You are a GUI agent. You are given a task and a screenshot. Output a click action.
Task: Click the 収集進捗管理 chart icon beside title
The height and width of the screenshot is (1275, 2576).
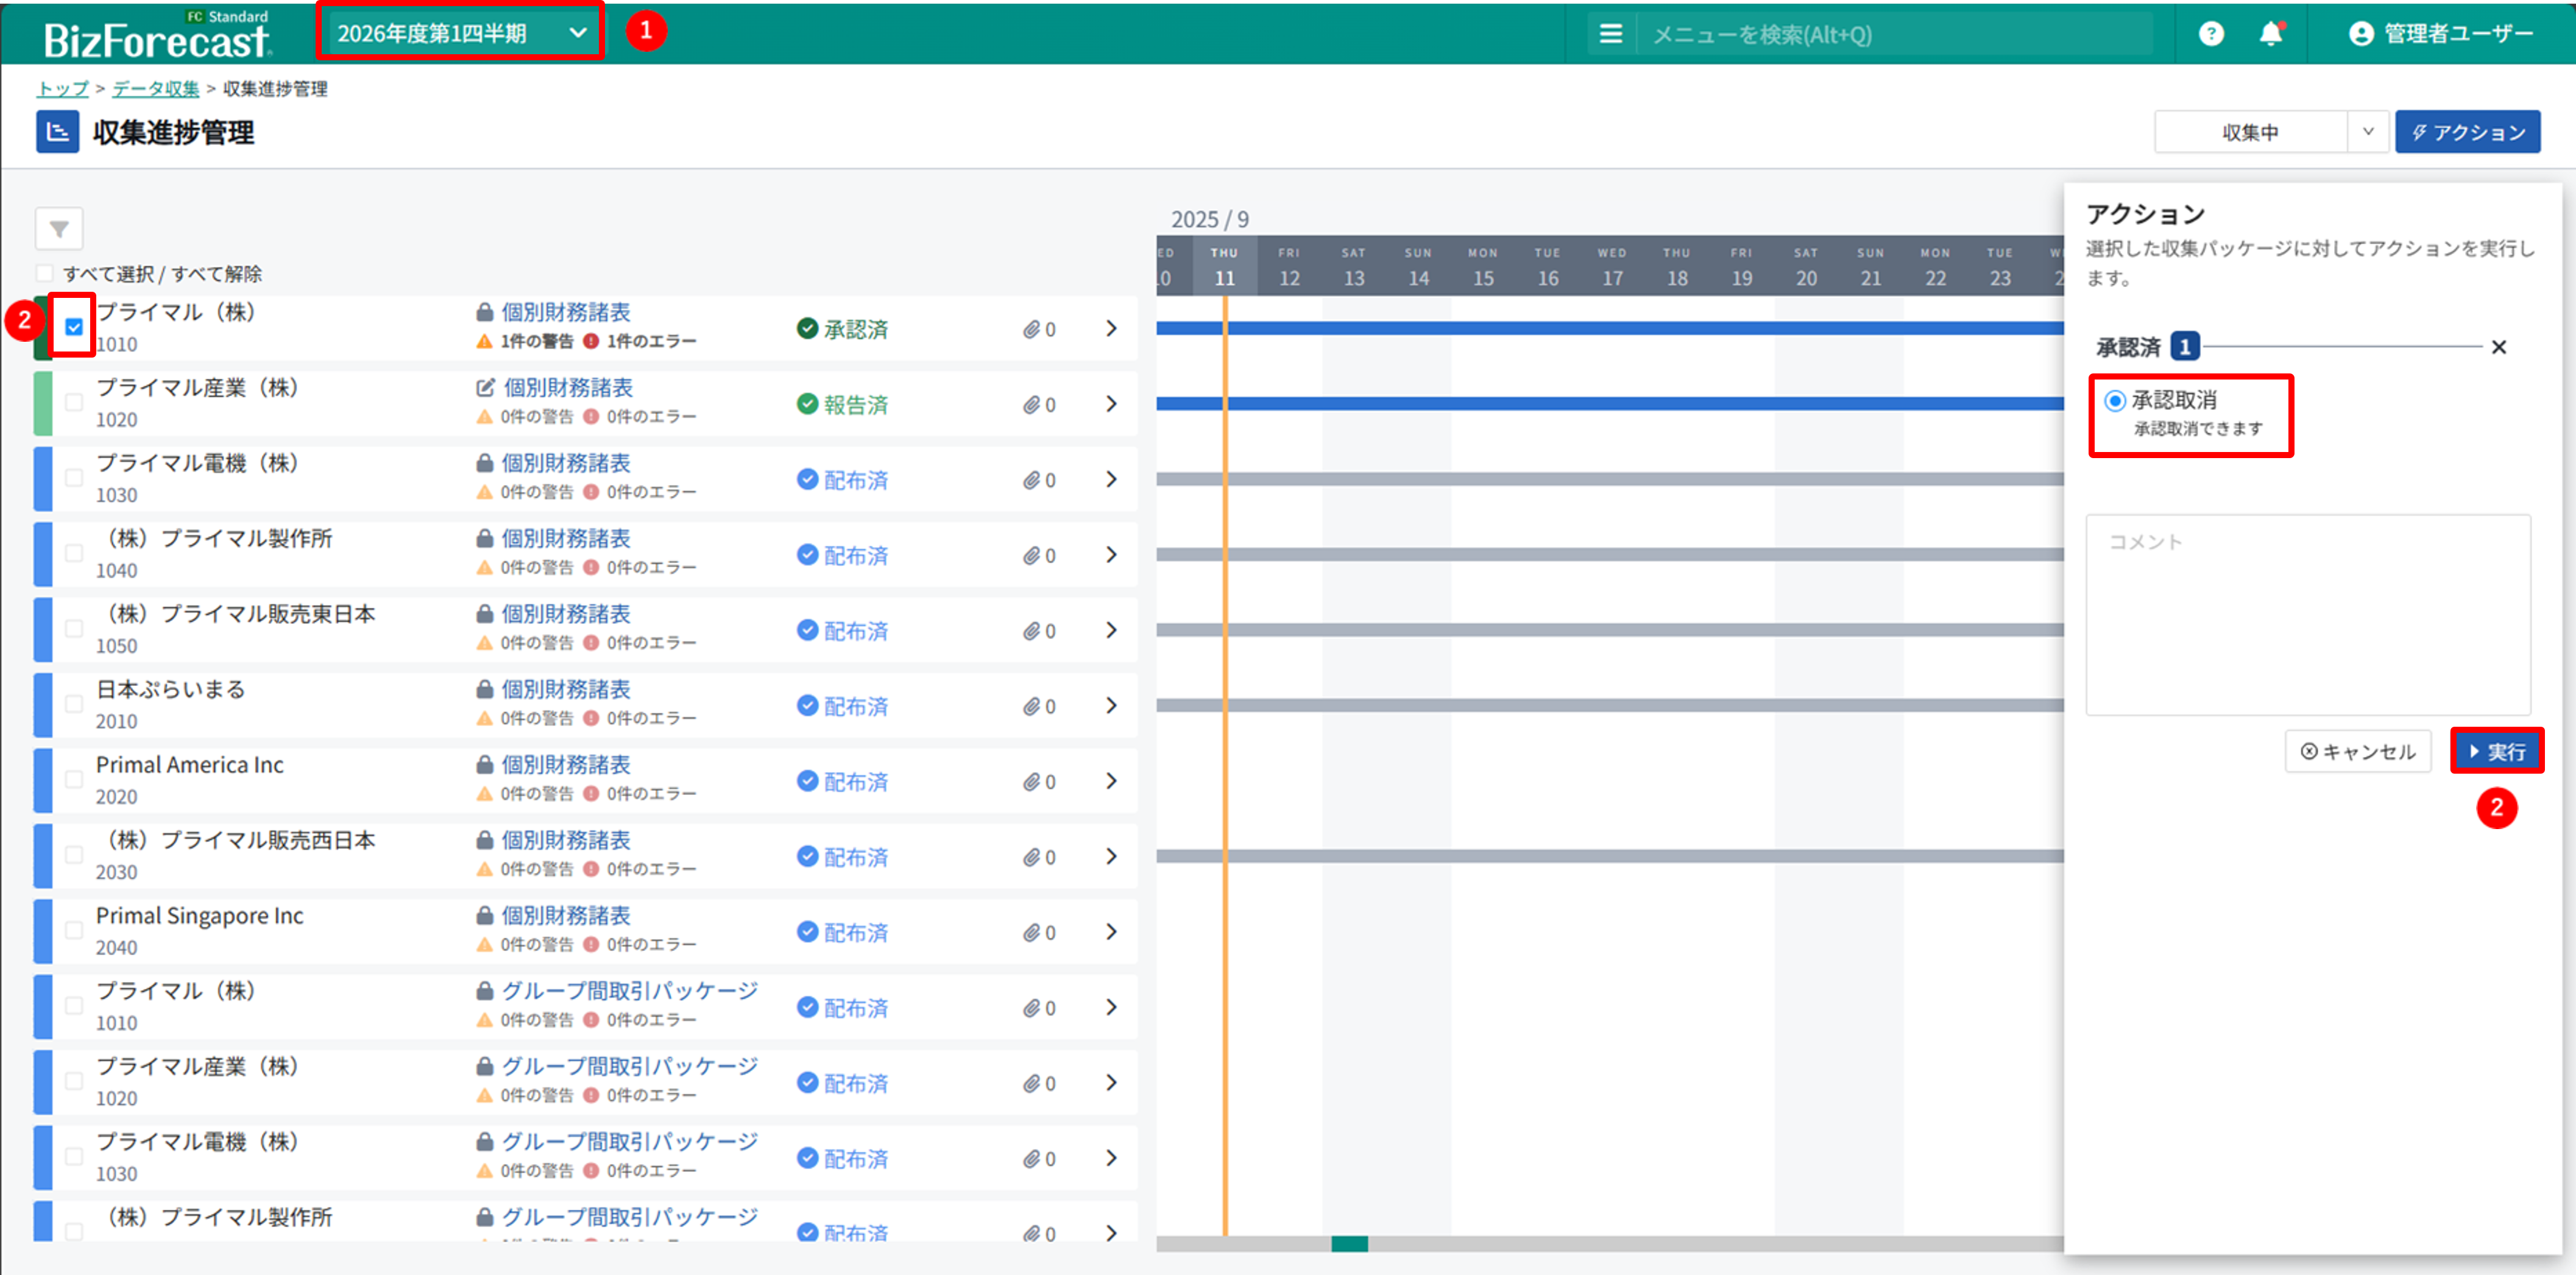pos(58,132)
